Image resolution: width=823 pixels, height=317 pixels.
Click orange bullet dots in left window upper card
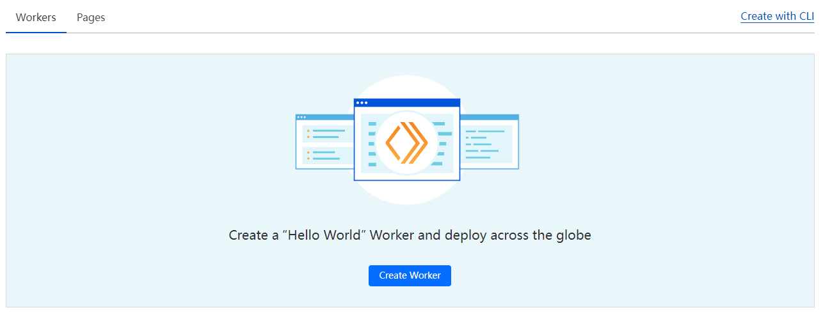(x=308, y=134)
